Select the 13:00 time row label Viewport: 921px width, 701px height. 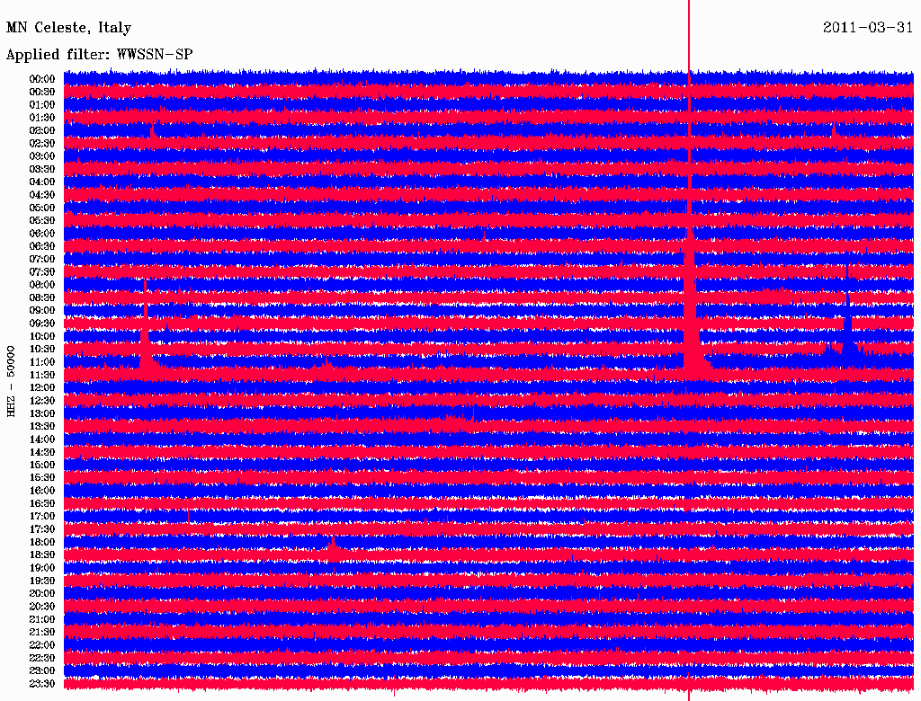pyautogui.click(x=42, y=413)
